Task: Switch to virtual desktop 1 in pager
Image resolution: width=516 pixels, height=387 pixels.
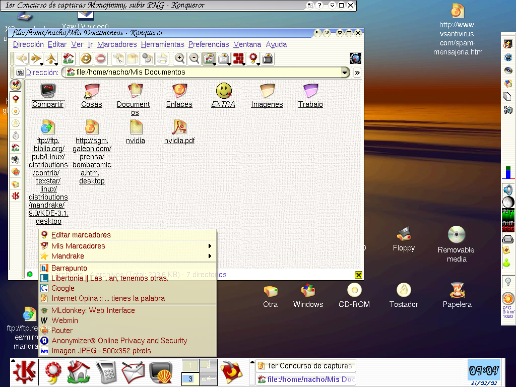Action: pyautogui.click(x=190, y=365)
